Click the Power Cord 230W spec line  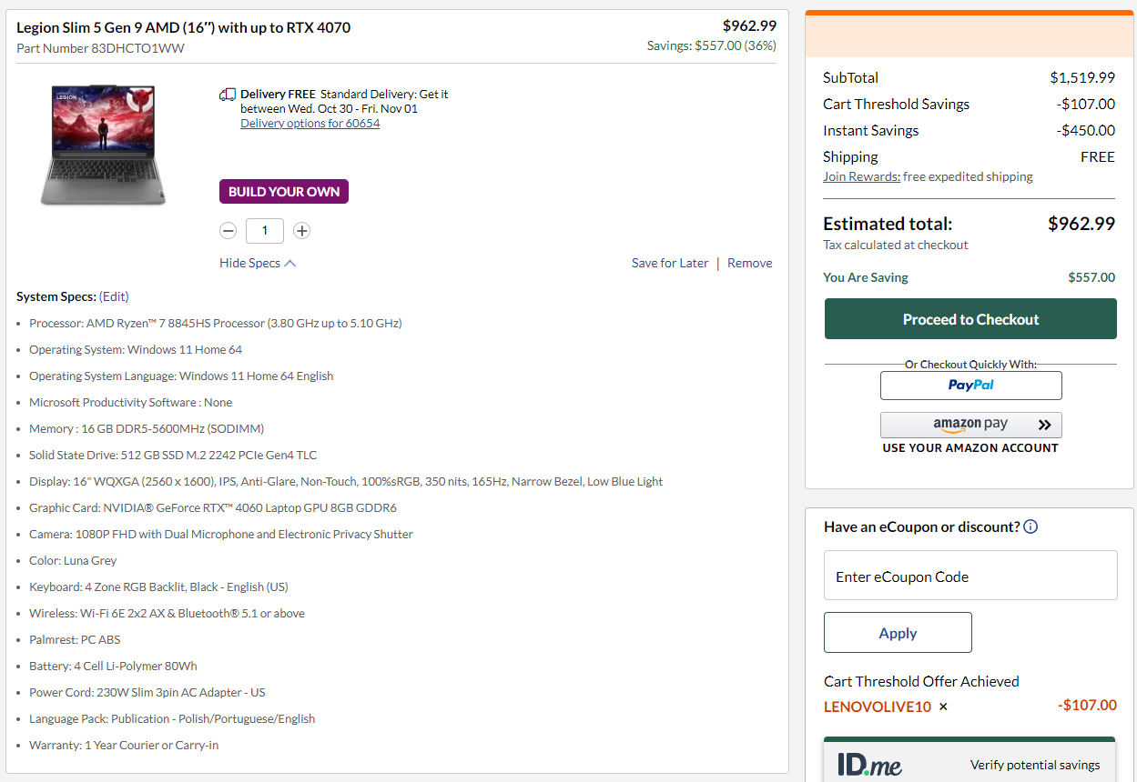[x=147, y=692]
